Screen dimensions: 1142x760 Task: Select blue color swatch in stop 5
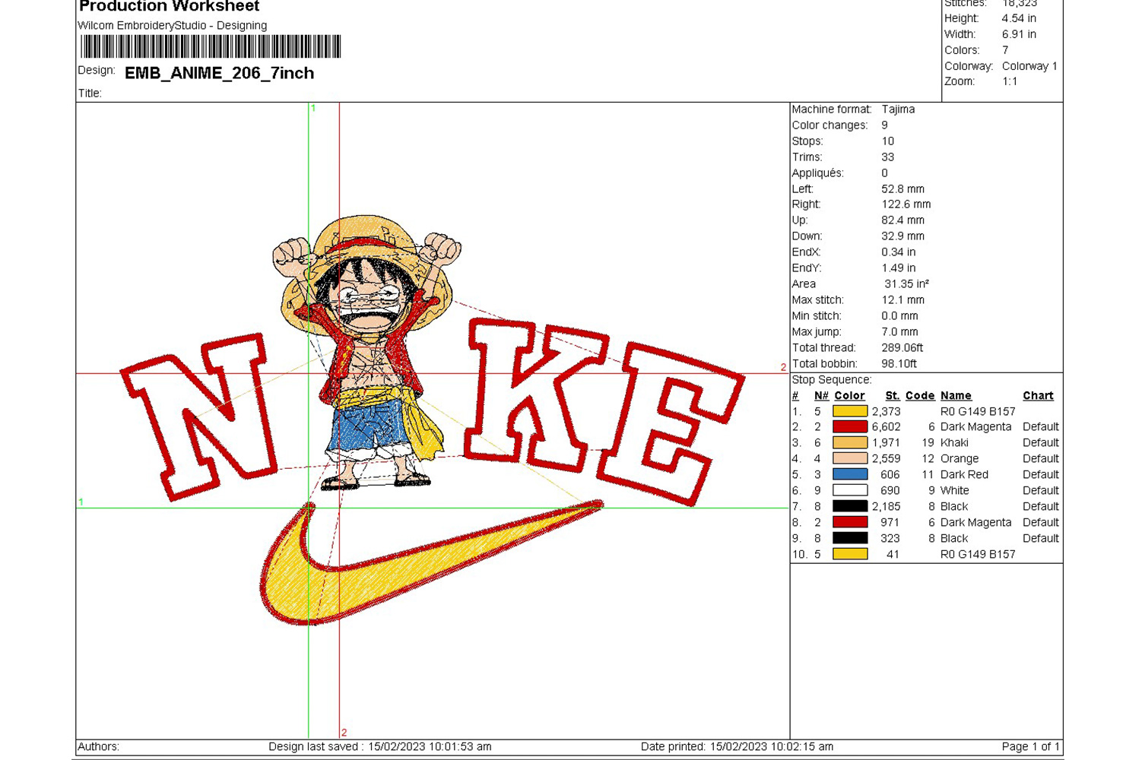(x=849, y=475)
